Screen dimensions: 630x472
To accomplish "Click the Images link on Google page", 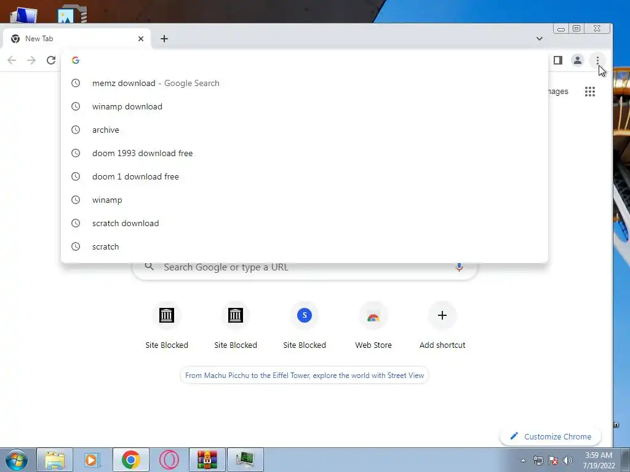I will point(559,92).
